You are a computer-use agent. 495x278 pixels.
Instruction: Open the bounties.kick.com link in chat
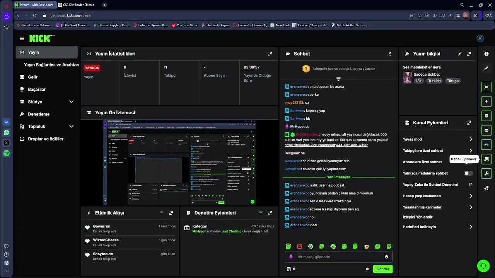tap(326, 145)
